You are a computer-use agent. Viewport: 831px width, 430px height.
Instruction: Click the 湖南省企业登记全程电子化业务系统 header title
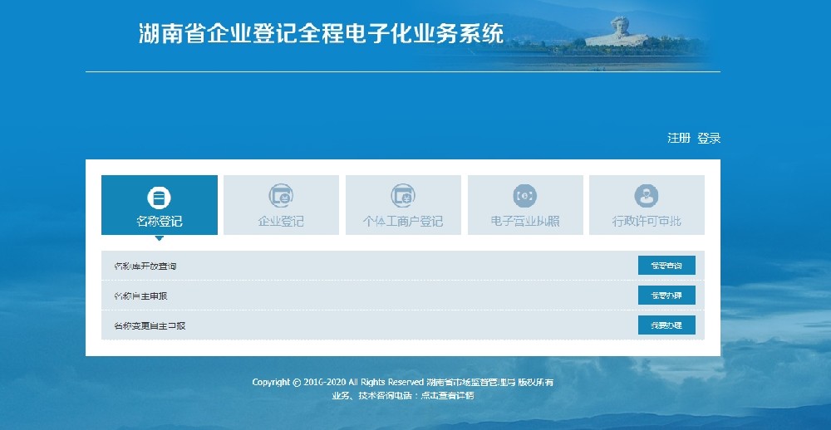point(321,34)
